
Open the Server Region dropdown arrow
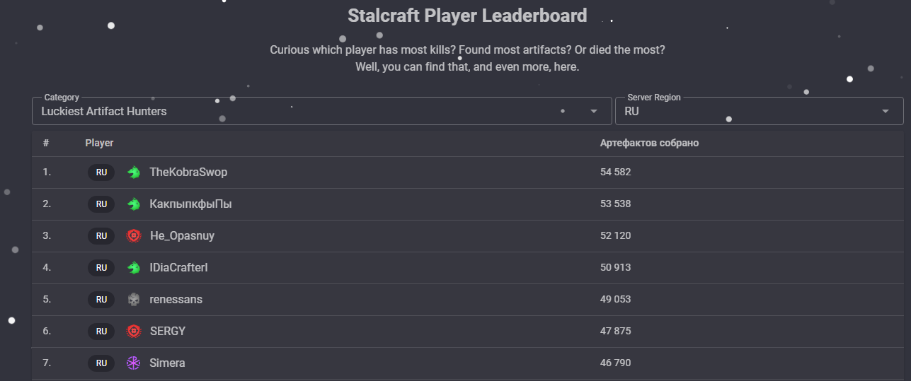[x=885, y=112]
